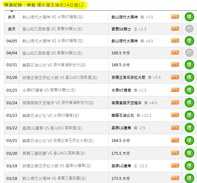Open matchup 韓國石油公社 VS 水原KT爆音(主)
Viewport: 197px width, 183px height.
(51, 116)
